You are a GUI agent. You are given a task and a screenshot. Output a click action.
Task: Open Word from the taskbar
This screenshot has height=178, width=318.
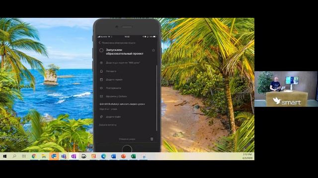(x=113, y=156)
